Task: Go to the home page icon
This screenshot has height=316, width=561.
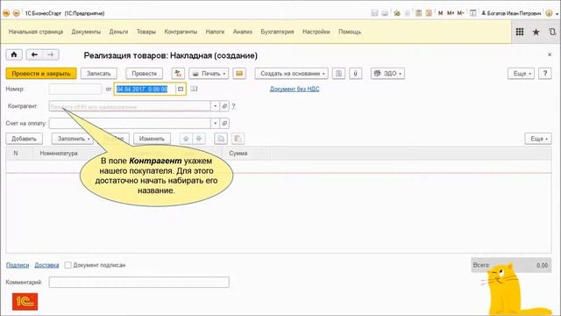Action: (x=14, y=54)
